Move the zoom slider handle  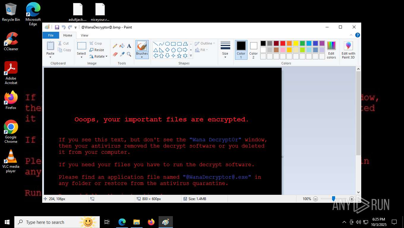coord(334,199)
